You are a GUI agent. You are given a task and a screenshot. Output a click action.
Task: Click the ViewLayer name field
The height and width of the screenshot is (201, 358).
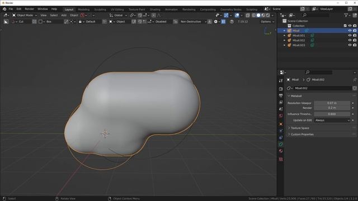point(333,9)
